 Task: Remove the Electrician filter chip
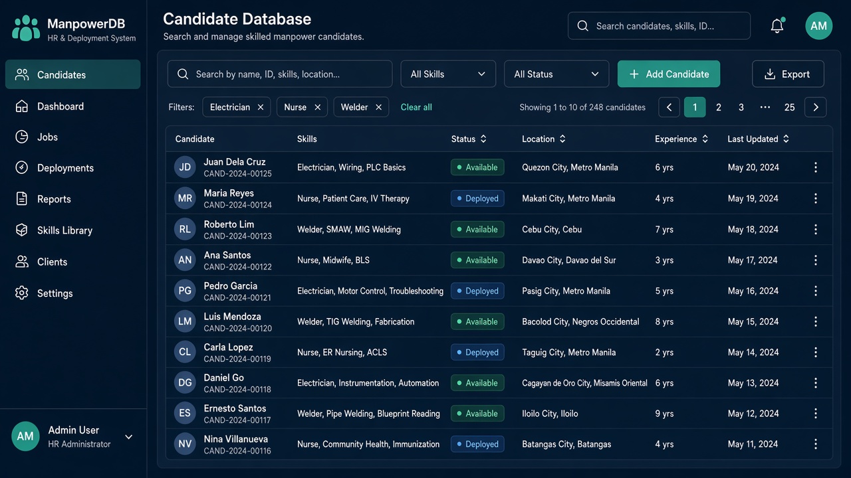[x=261, y=107]
